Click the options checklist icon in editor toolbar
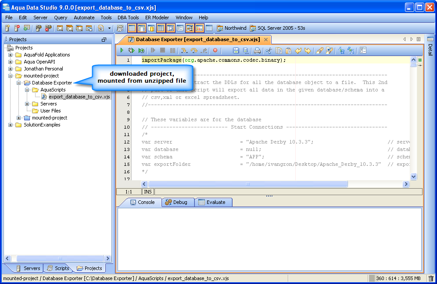 coord(363,50)
